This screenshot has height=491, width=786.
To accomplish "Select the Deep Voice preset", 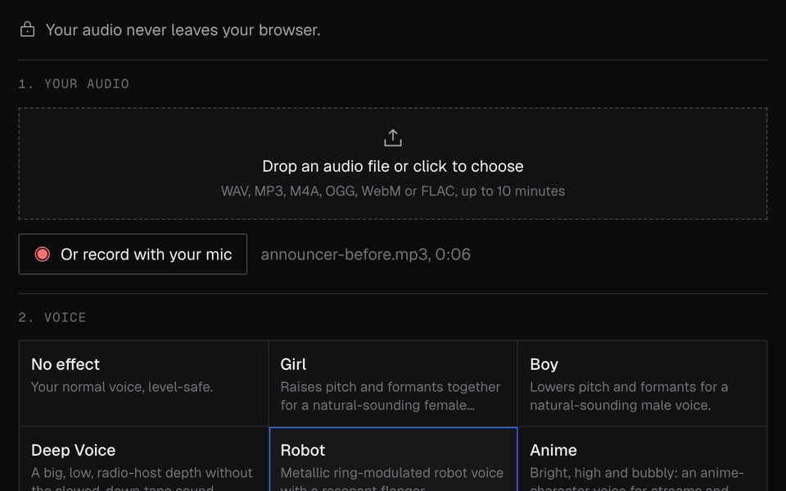I will [x=144, y=459].
